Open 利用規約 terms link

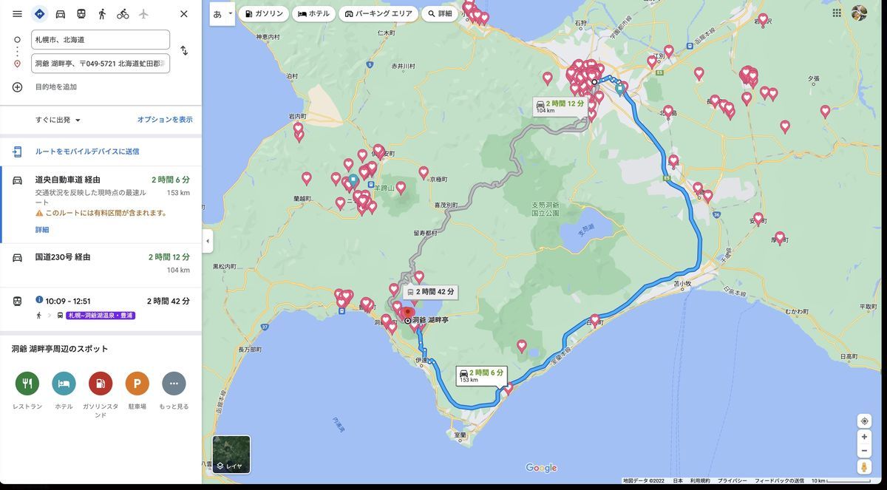700,480
